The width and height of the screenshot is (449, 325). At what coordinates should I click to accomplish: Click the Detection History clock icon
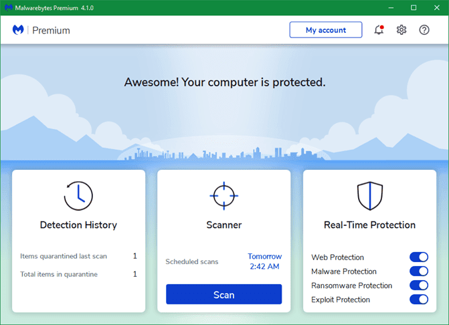coord(78,196)
